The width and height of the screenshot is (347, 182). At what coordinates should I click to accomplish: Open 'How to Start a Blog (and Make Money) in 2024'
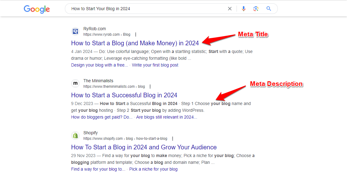click(x=135, y=43)
